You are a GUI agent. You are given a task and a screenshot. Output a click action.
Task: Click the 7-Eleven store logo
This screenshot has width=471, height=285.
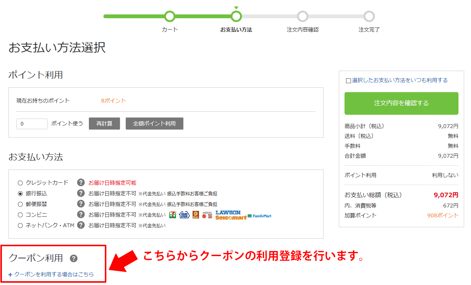172,215
